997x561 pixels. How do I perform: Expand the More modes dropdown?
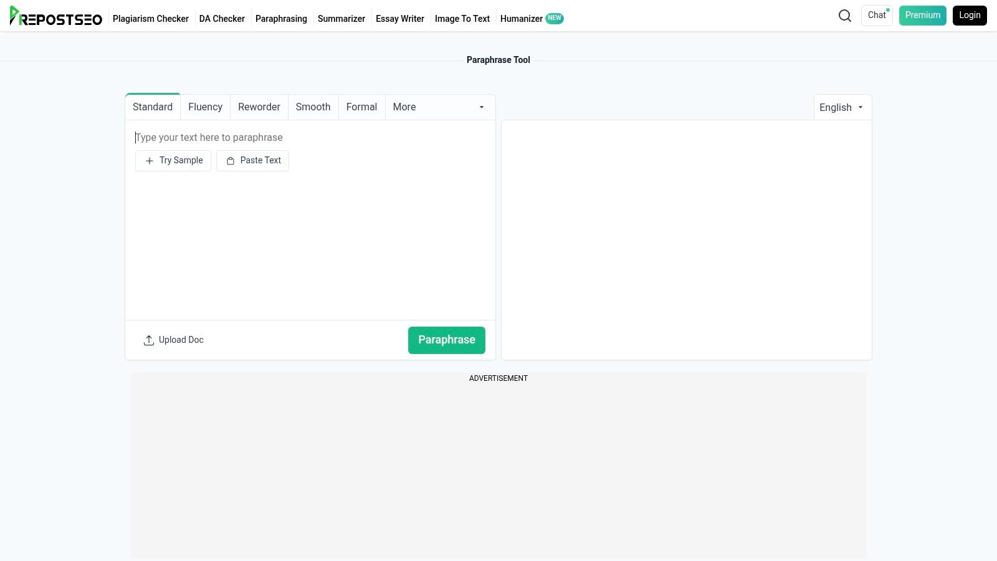point(440,107)
